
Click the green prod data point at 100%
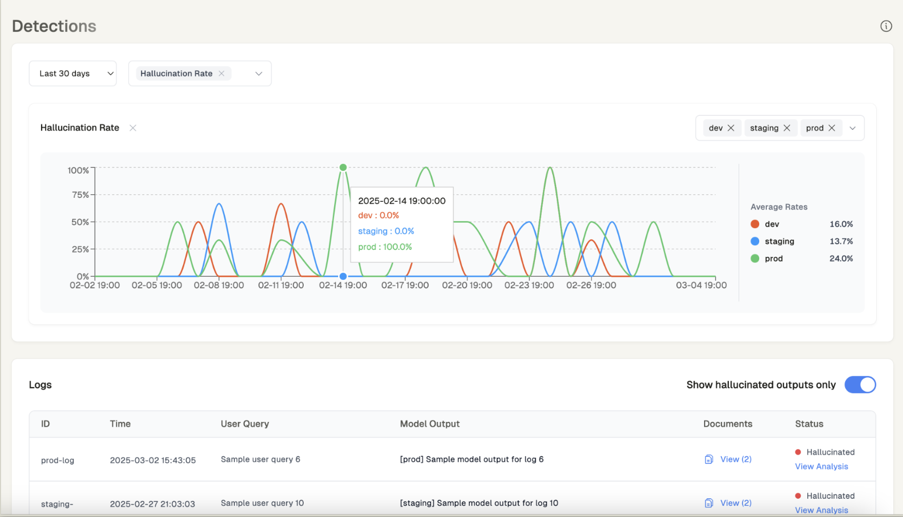tap(343, 167)
